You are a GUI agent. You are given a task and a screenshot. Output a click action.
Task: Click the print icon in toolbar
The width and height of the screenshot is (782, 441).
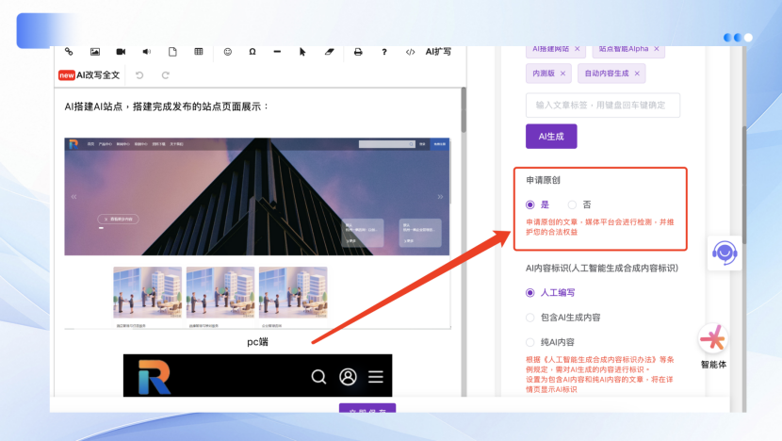pyautogui.click(x=358, y=52)
